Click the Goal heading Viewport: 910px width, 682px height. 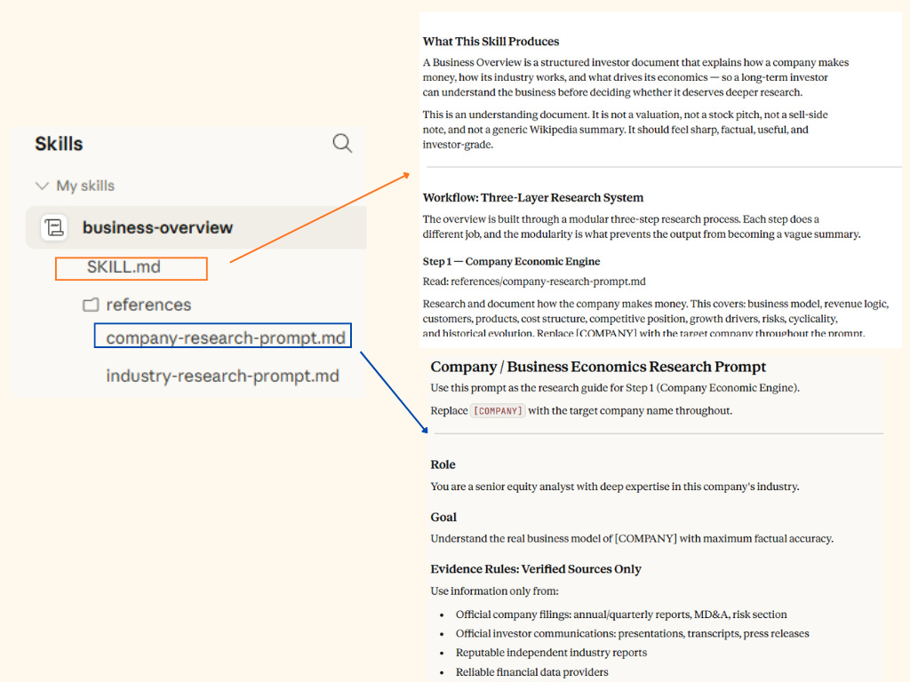point(443,518)
